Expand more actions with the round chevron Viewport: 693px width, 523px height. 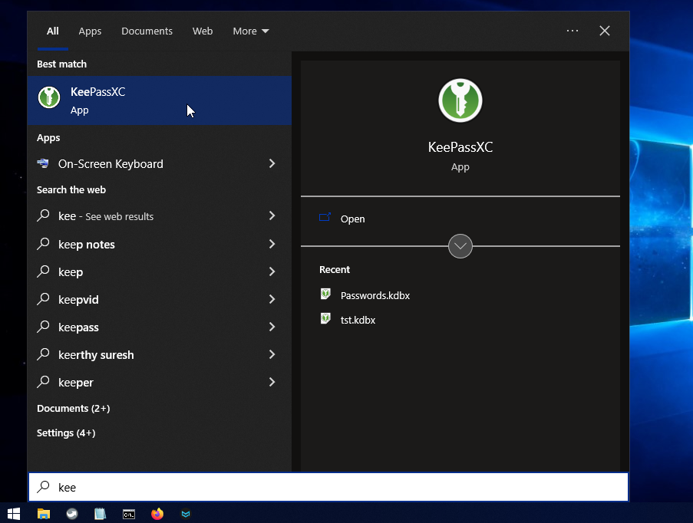click(x=460, y=246)
